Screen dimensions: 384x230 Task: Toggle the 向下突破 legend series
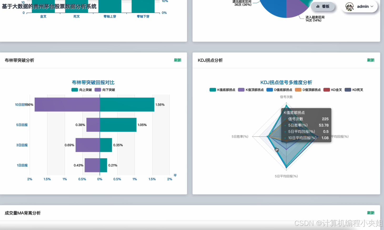pyautogui.click(x=105, y=90)
